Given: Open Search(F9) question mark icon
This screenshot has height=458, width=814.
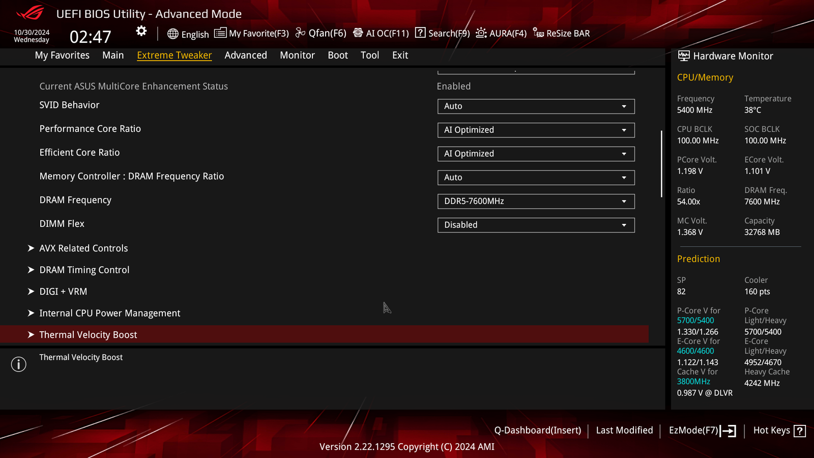Looking at the screenshot, I should pyautogui.click(x=420, y=33).
